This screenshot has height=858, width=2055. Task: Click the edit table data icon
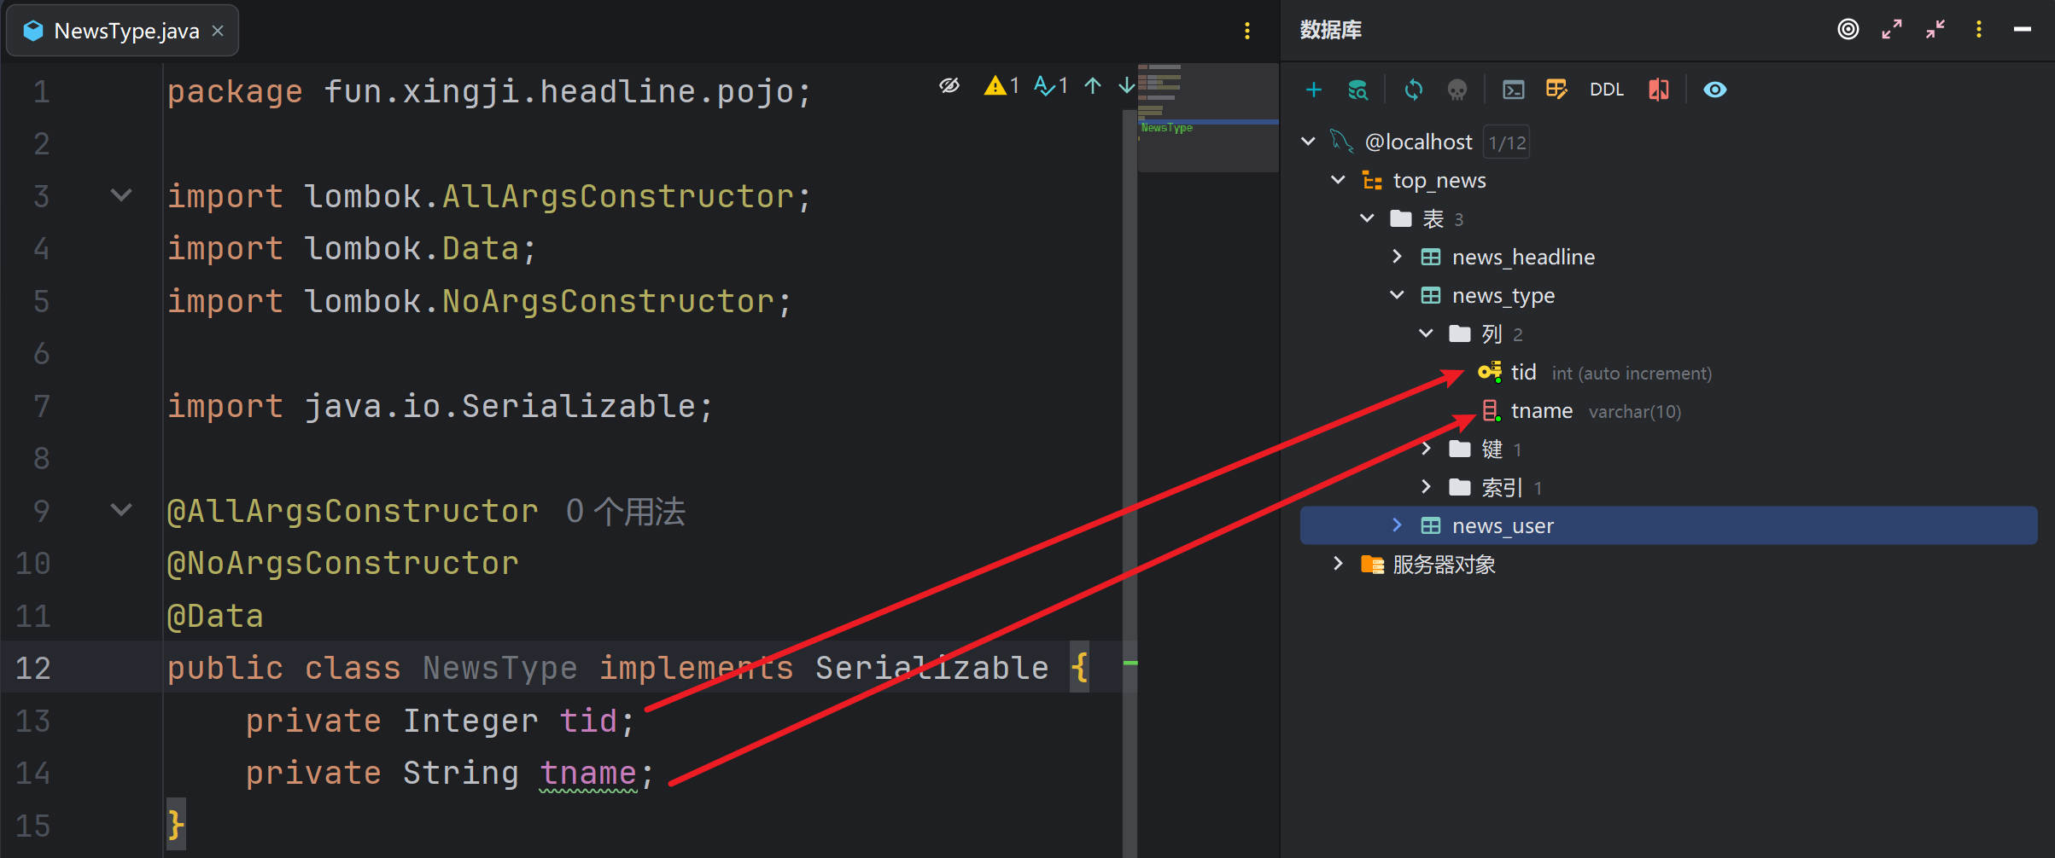pos(1556,90)
